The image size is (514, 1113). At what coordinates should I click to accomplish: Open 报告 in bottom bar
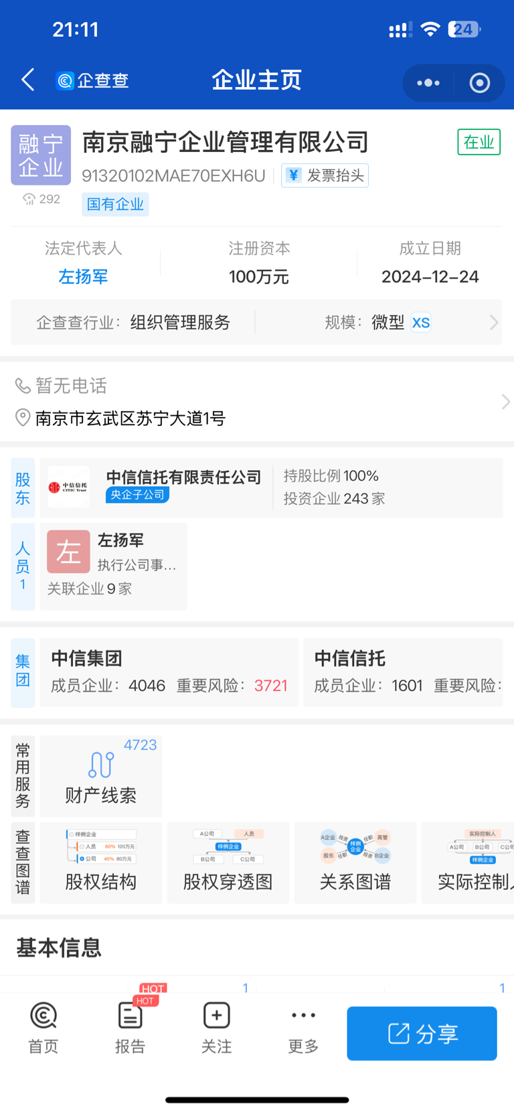[x=130, y=1028]
